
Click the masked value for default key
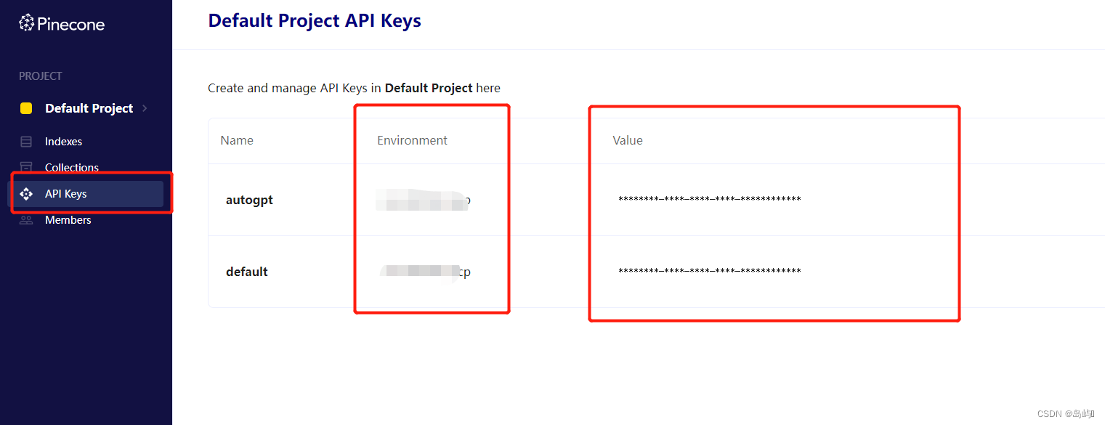[x=709, y=272]
